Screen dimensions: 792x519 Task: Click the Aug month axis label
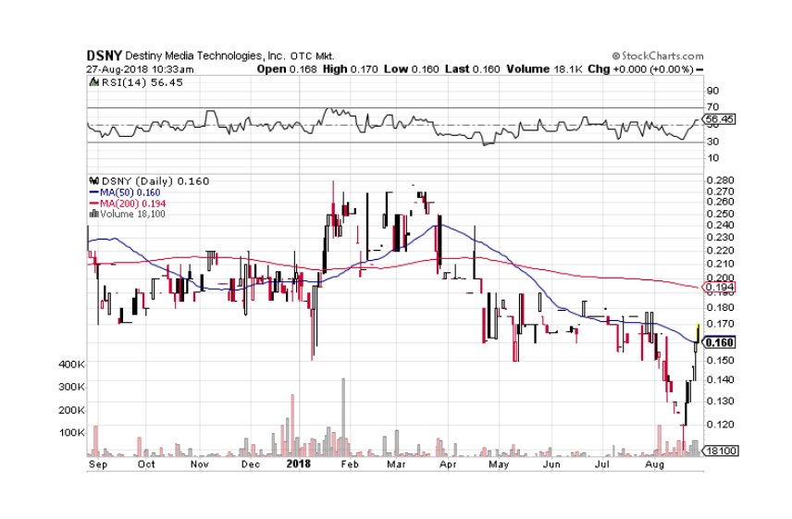tap(654, 464)
